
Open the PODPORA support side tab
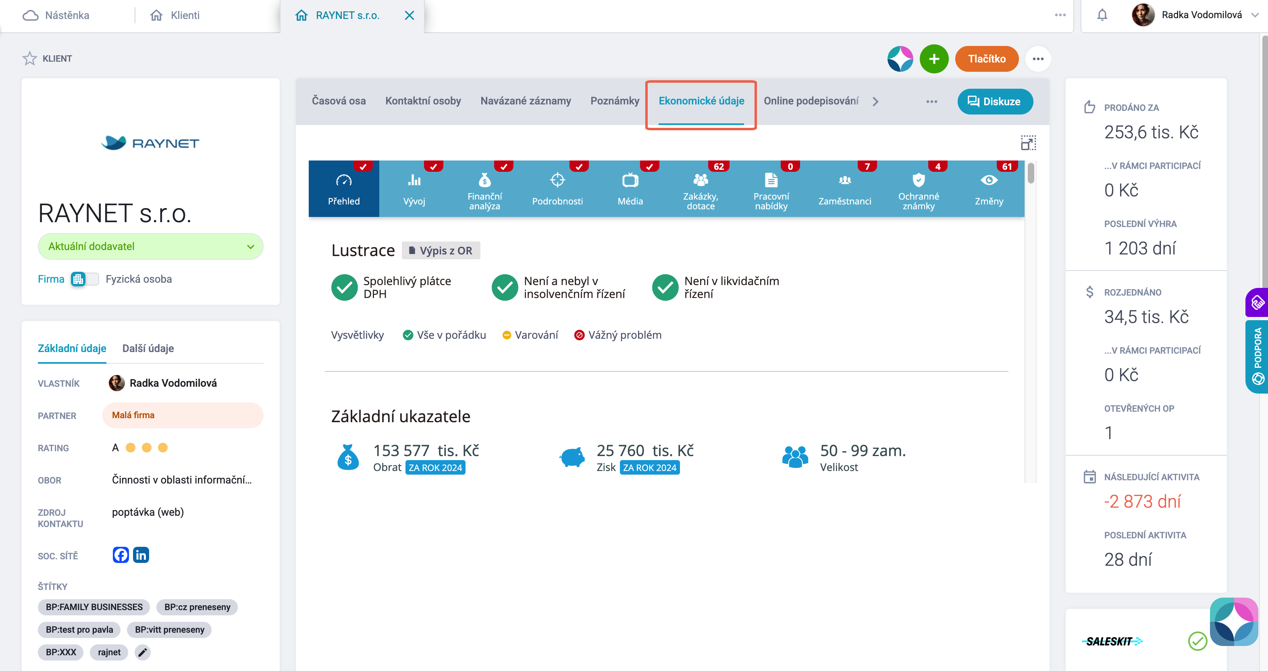coord(1257,356)
